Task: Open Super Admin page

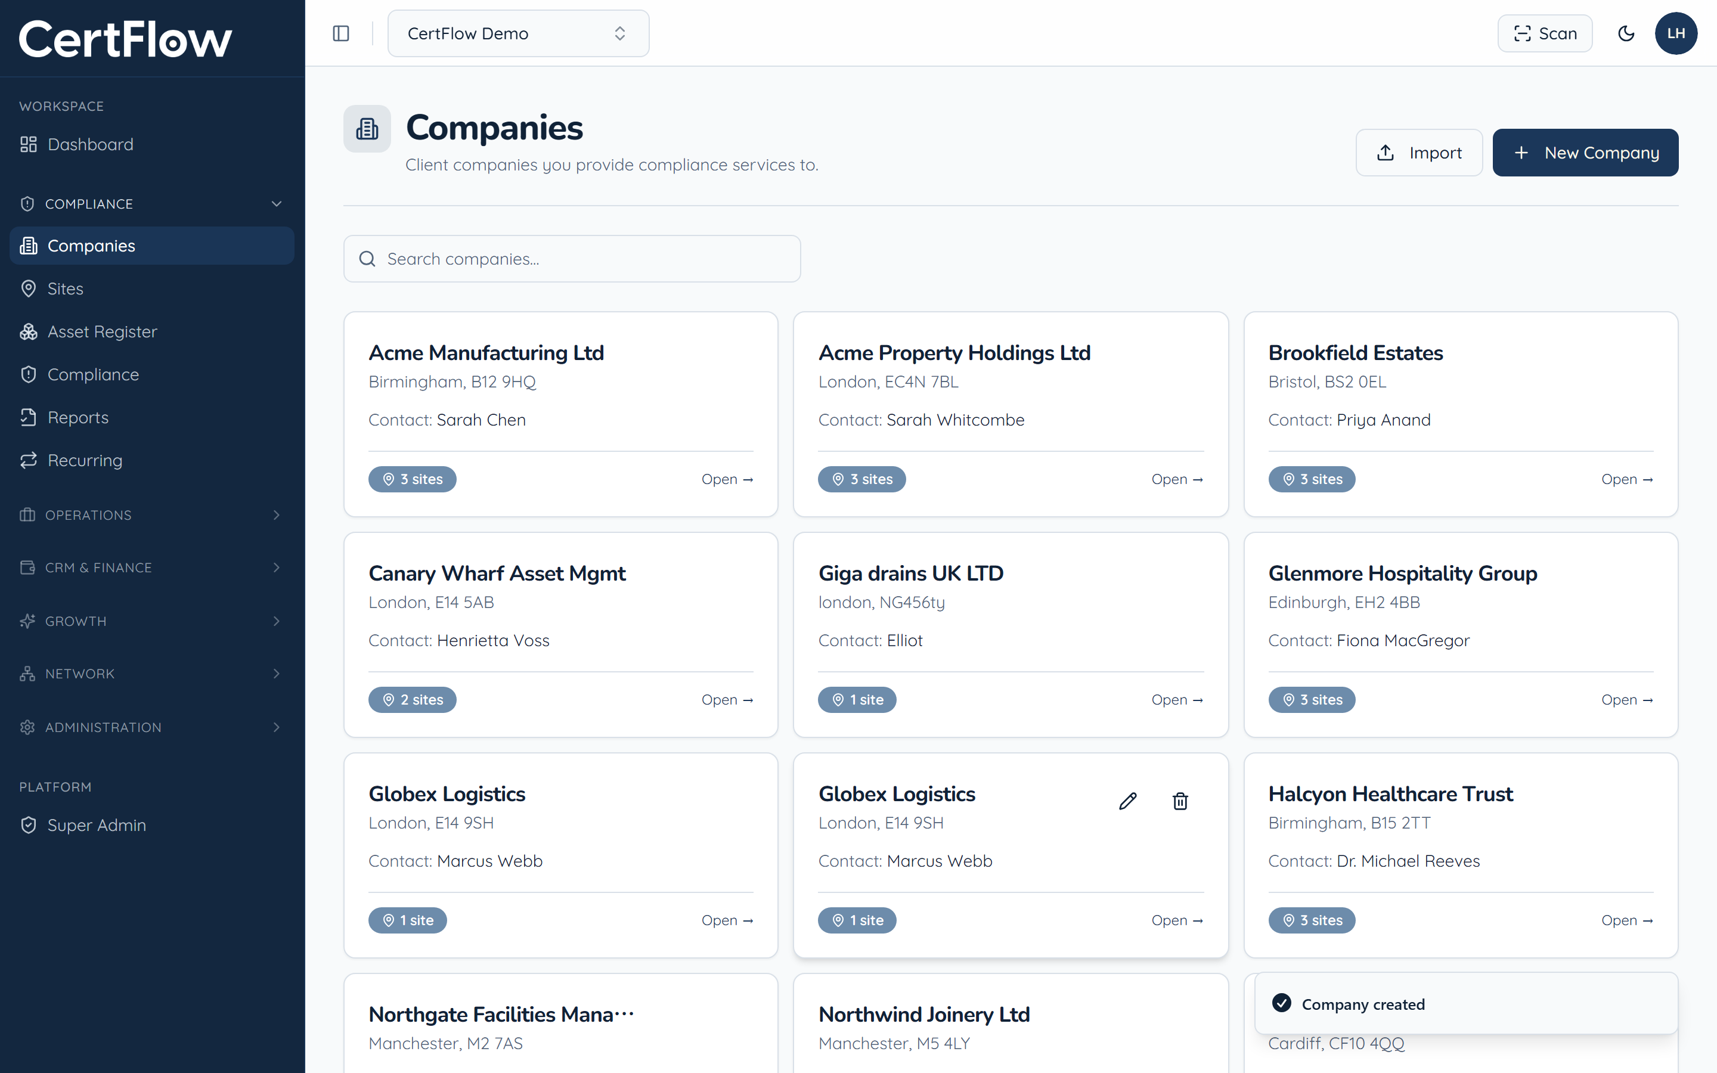Action: click(x=152, y=826)
